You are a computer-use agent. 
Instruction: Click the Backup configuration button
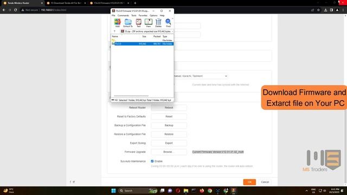click(169, 125)
